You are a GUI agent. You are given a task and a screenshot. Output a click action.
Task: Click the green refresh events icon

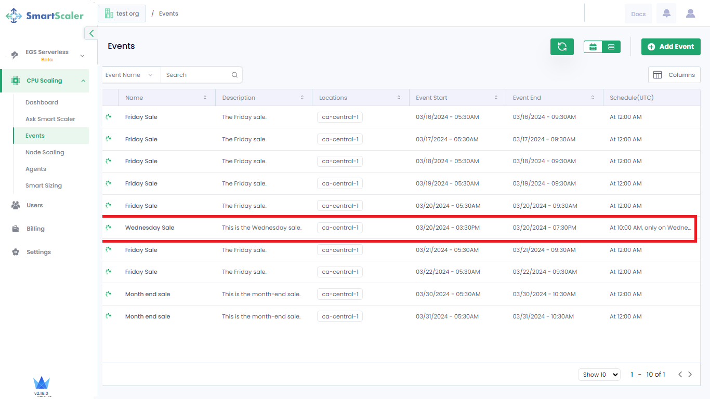coord(562,47)
